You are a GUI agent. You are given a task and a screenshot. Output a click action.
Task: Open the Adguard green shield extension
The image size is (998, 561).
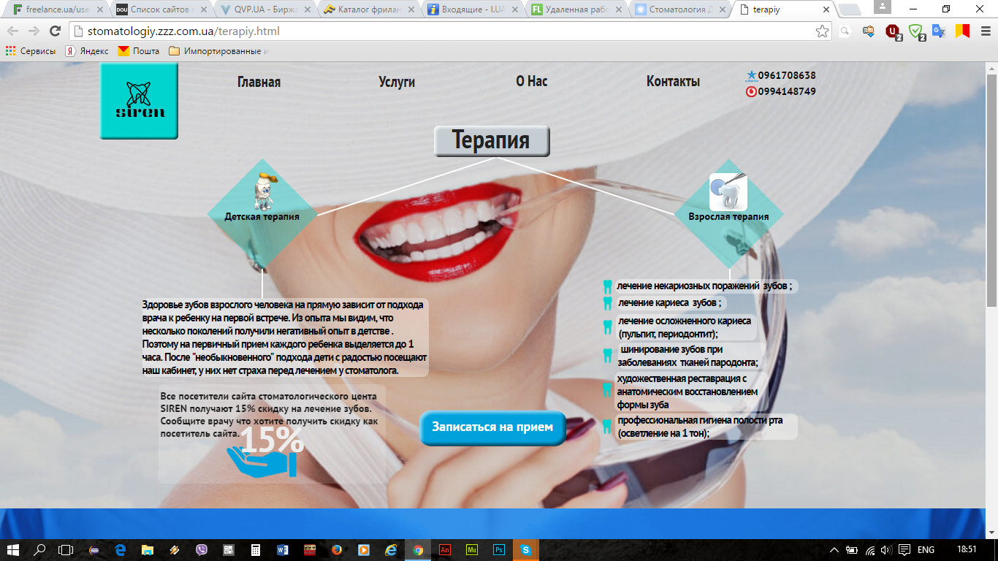[916, 31]
